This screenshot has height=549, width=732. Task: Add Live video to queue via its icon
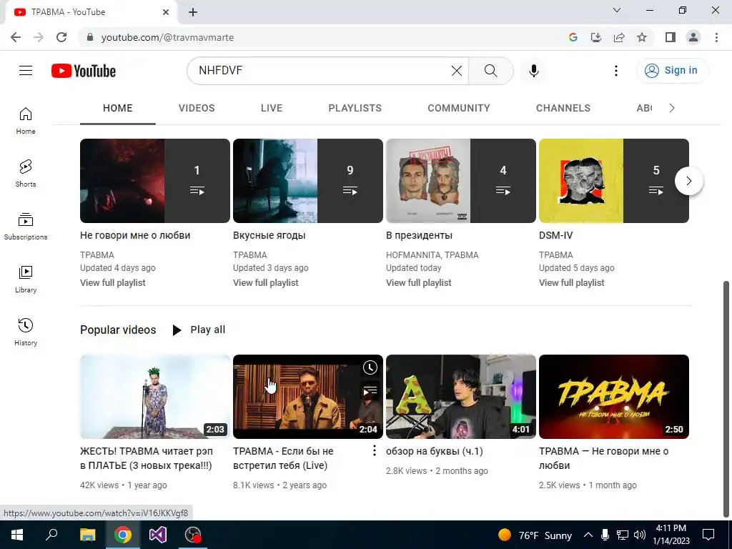pos(370,390)
